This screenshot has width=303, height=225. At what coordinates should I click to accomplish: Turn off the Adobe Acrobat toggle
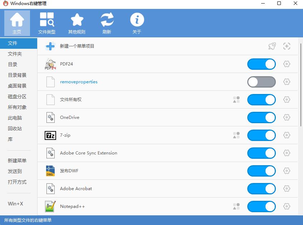(x=261, y=189)
